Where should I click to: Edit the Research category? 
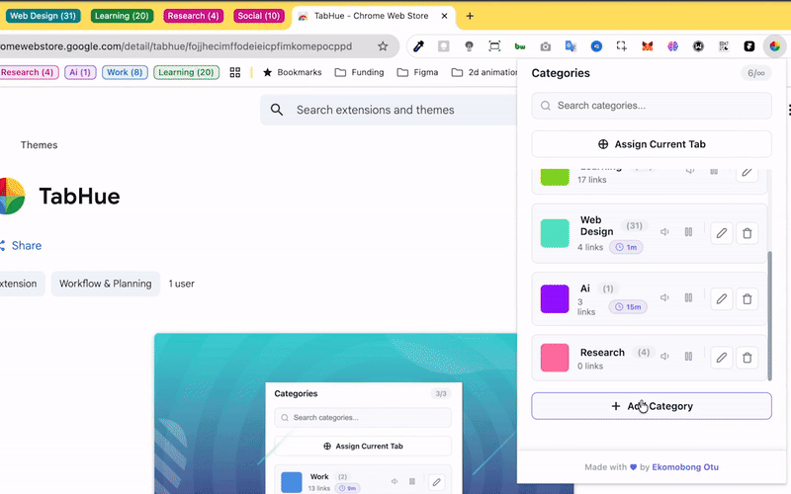click(722, 358)
